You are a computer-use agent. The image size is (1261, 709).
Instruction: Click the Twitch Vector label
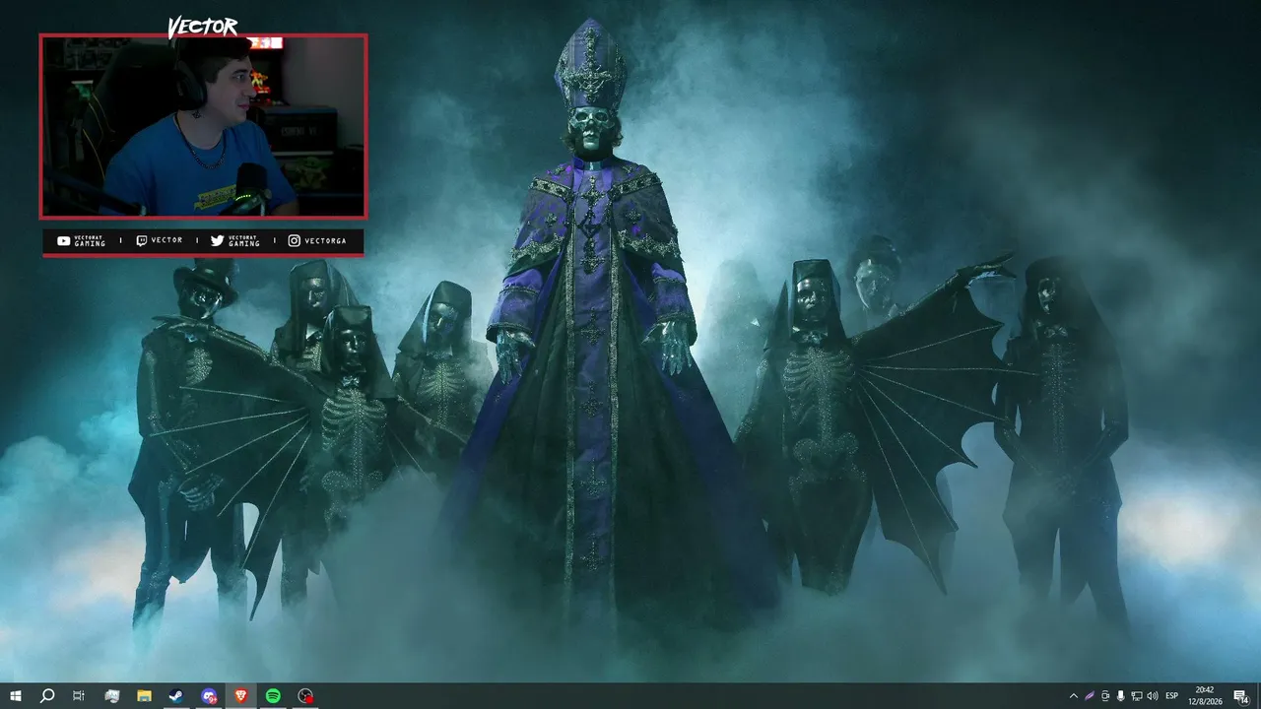tap(160, 241)
